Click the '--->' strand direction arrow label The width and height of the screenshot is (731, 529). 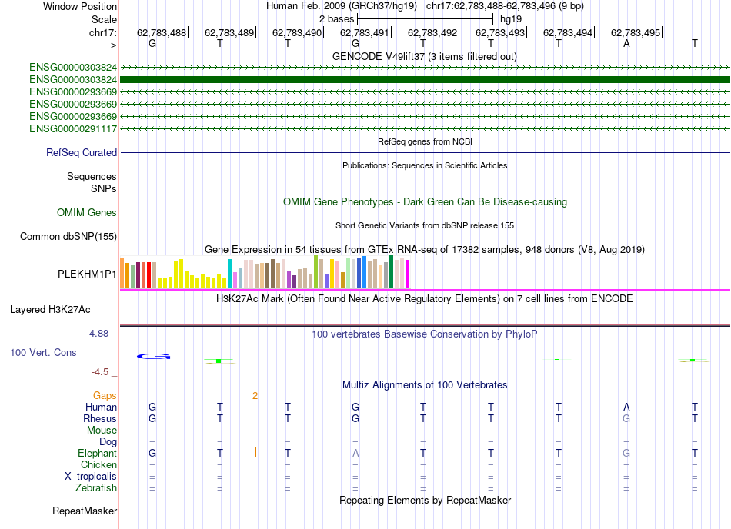pos(108,45)
